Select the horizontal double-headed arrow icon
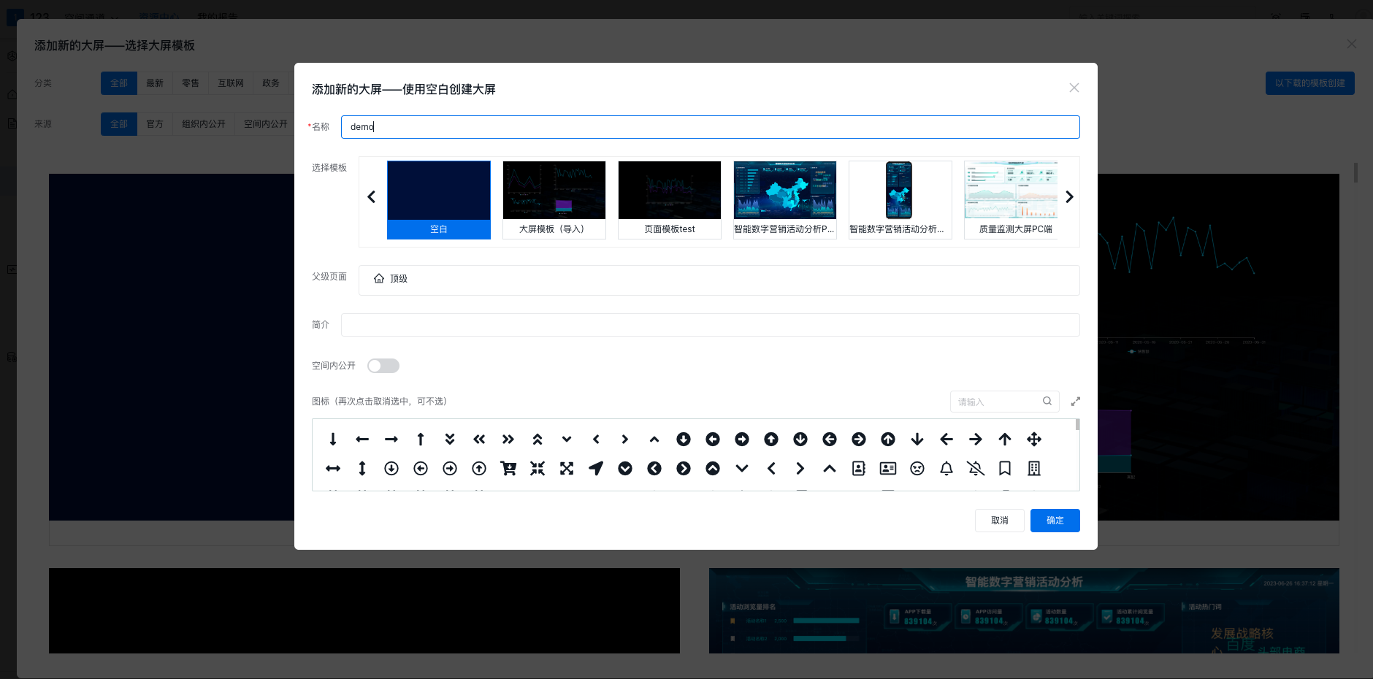The width and height of the screenshot is (1373, 679). click(x=333, y=468)
